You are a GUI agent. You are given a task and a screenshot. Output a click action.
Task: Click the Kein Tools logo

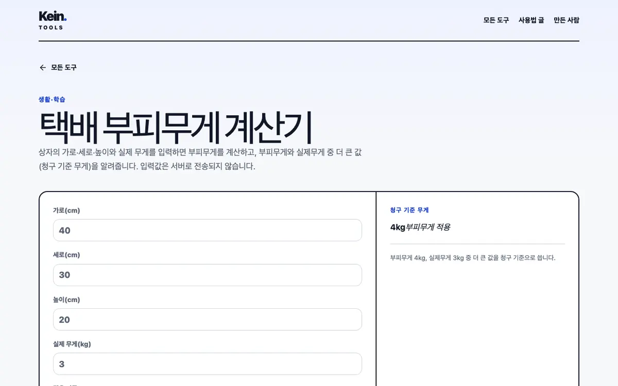[x=53, y=20]
